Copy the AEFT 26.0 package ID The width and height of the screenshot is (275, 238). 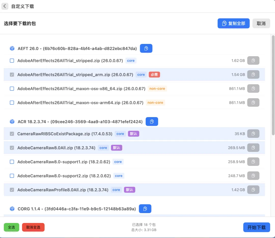[146, 48]
